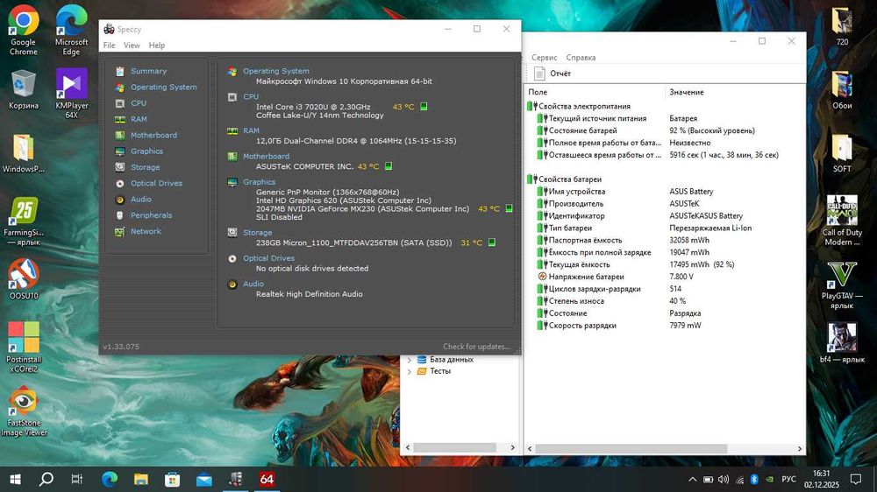Open the Корзина recycle bin icon
The image size is (877, 492).
[x=23, y=89]
